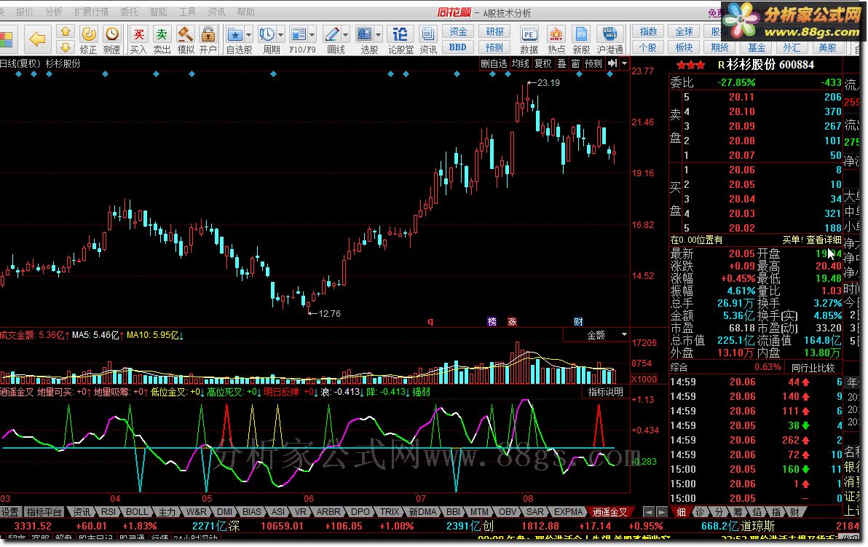Screen dimensions: 868x547
Task: Click the left scroll arrow beside indicator tabs
Action: [648, 511]
